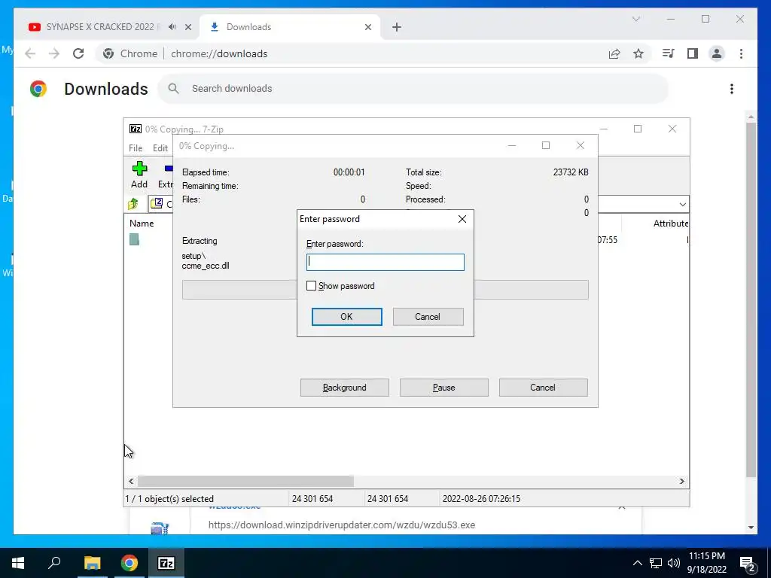Cancel the Enter password dialog
Image resolution: width=771 pixels, height=578 pixels.
pyautogui.click(x=428, y=317)
